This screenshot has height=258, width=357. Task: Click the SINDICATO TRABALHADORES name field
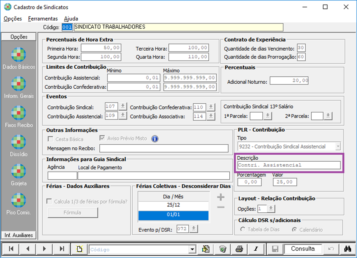pos(179,27)
